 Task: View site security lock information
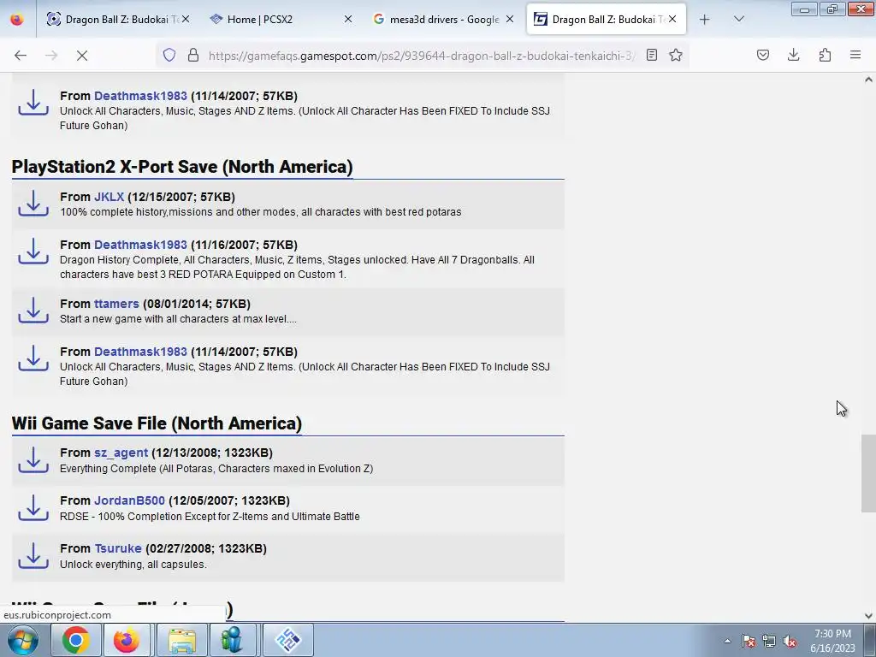coord(193,55)
